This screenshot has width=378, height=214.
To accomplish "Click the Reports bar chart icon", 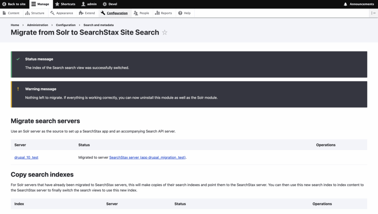I will [157, 13].
